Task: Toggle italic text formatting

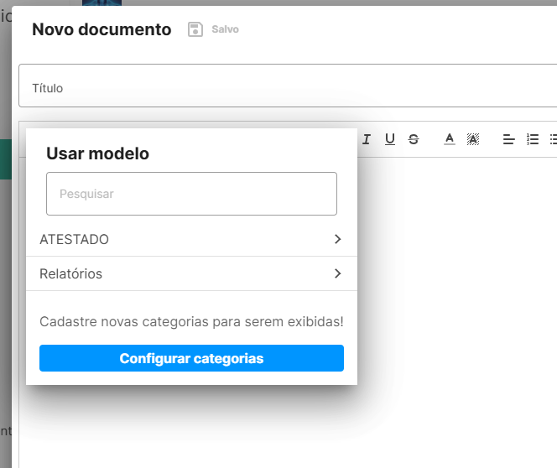Action: 367,139
